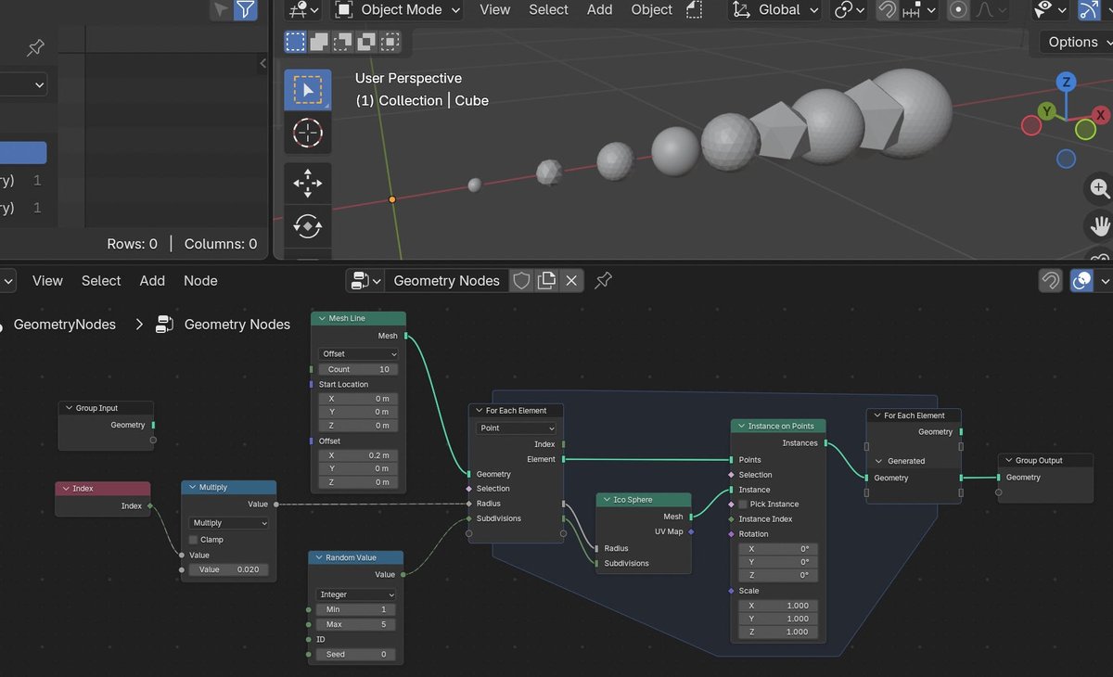
Task: Collapse the Ico Sphere node
Action: 606,500
